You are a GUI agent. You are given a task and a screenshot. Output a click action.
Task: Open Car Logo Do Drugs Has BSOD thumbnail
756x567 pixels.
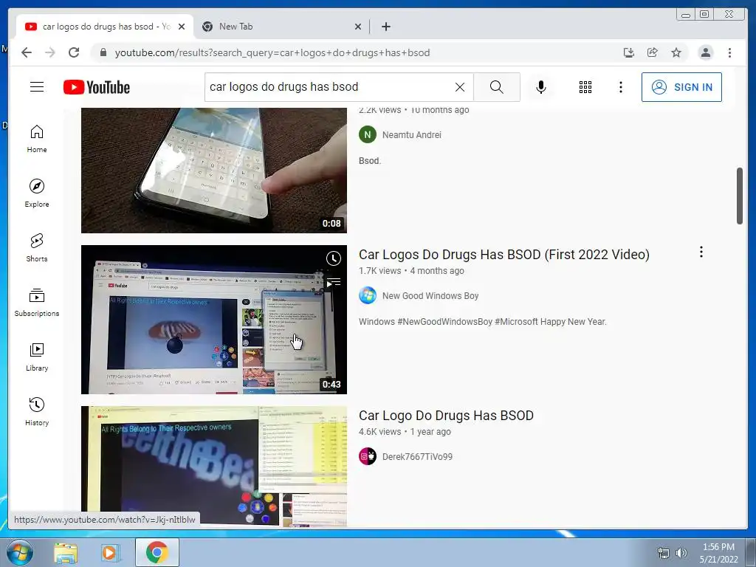(213, 466)
